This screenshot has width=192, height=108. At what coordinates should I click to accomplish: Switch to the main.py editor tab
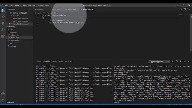coord(40,9)
